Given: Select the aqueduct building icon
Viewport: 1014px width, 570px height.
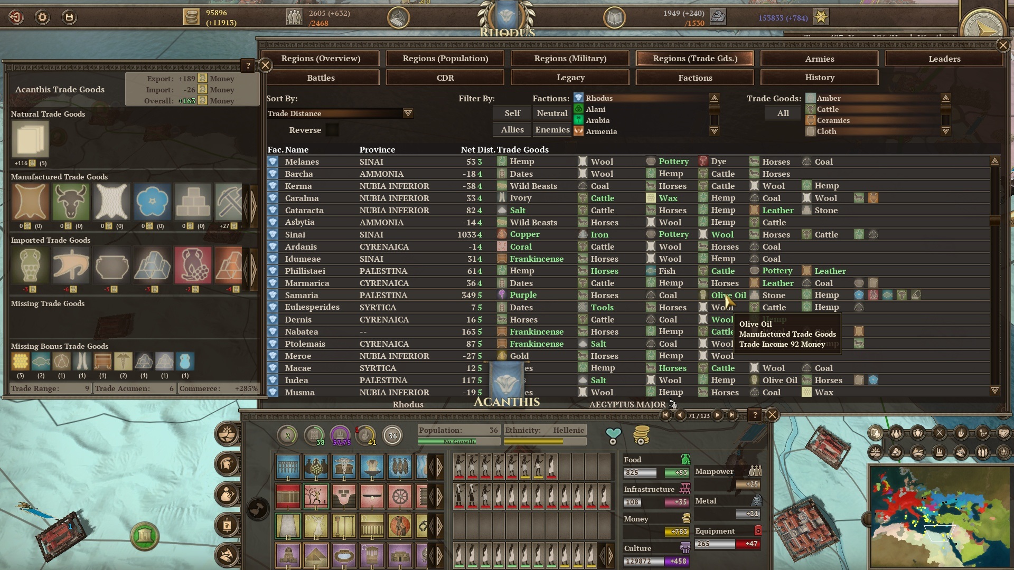Looking at the screenshot, I should (288, 467).
